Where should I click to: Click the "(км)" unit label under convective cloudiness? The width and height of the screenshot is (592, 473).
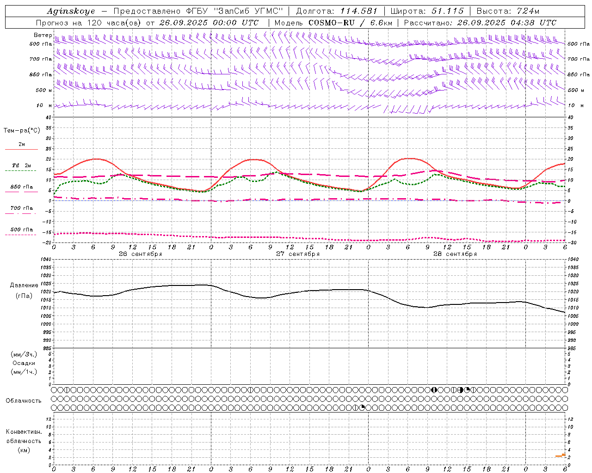[24, 450]
